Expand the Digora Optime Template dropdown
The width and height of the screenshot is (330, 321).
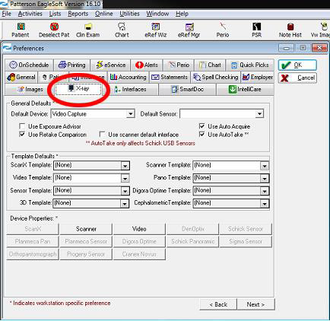265,191
